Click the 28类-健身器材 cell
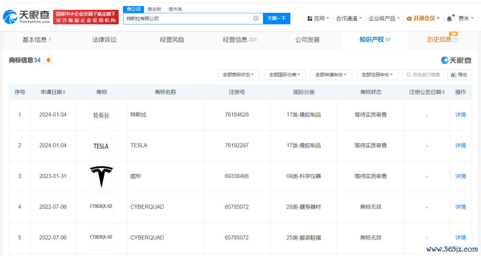481x256 pixels. pos(304,207)
